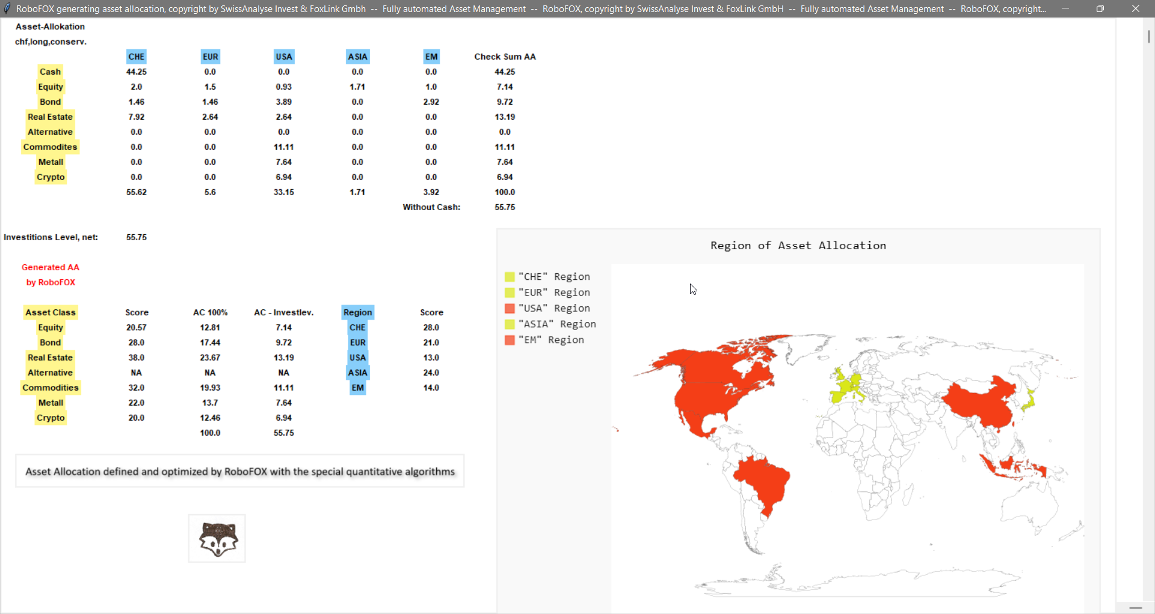Click the Asset-Allokation heading
1155x614 pixels.
51,26
